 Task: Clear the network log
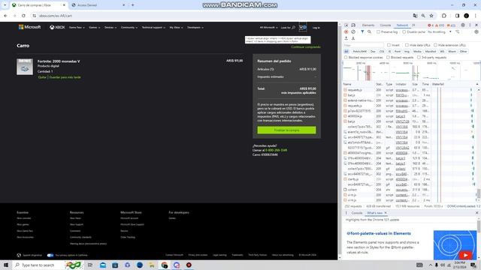pyautogui.click(x=353, y=31)
